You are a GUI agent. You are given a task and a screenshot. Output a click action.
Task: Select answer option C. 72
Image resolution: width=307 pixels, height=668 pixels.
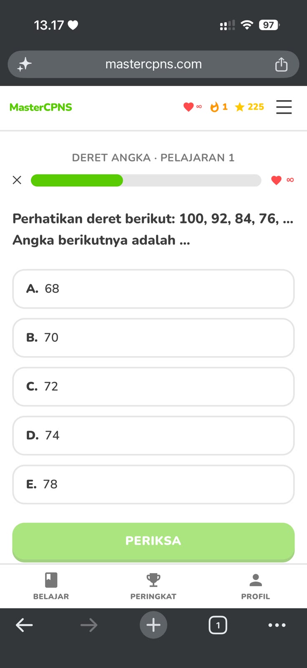pos(153,387)
